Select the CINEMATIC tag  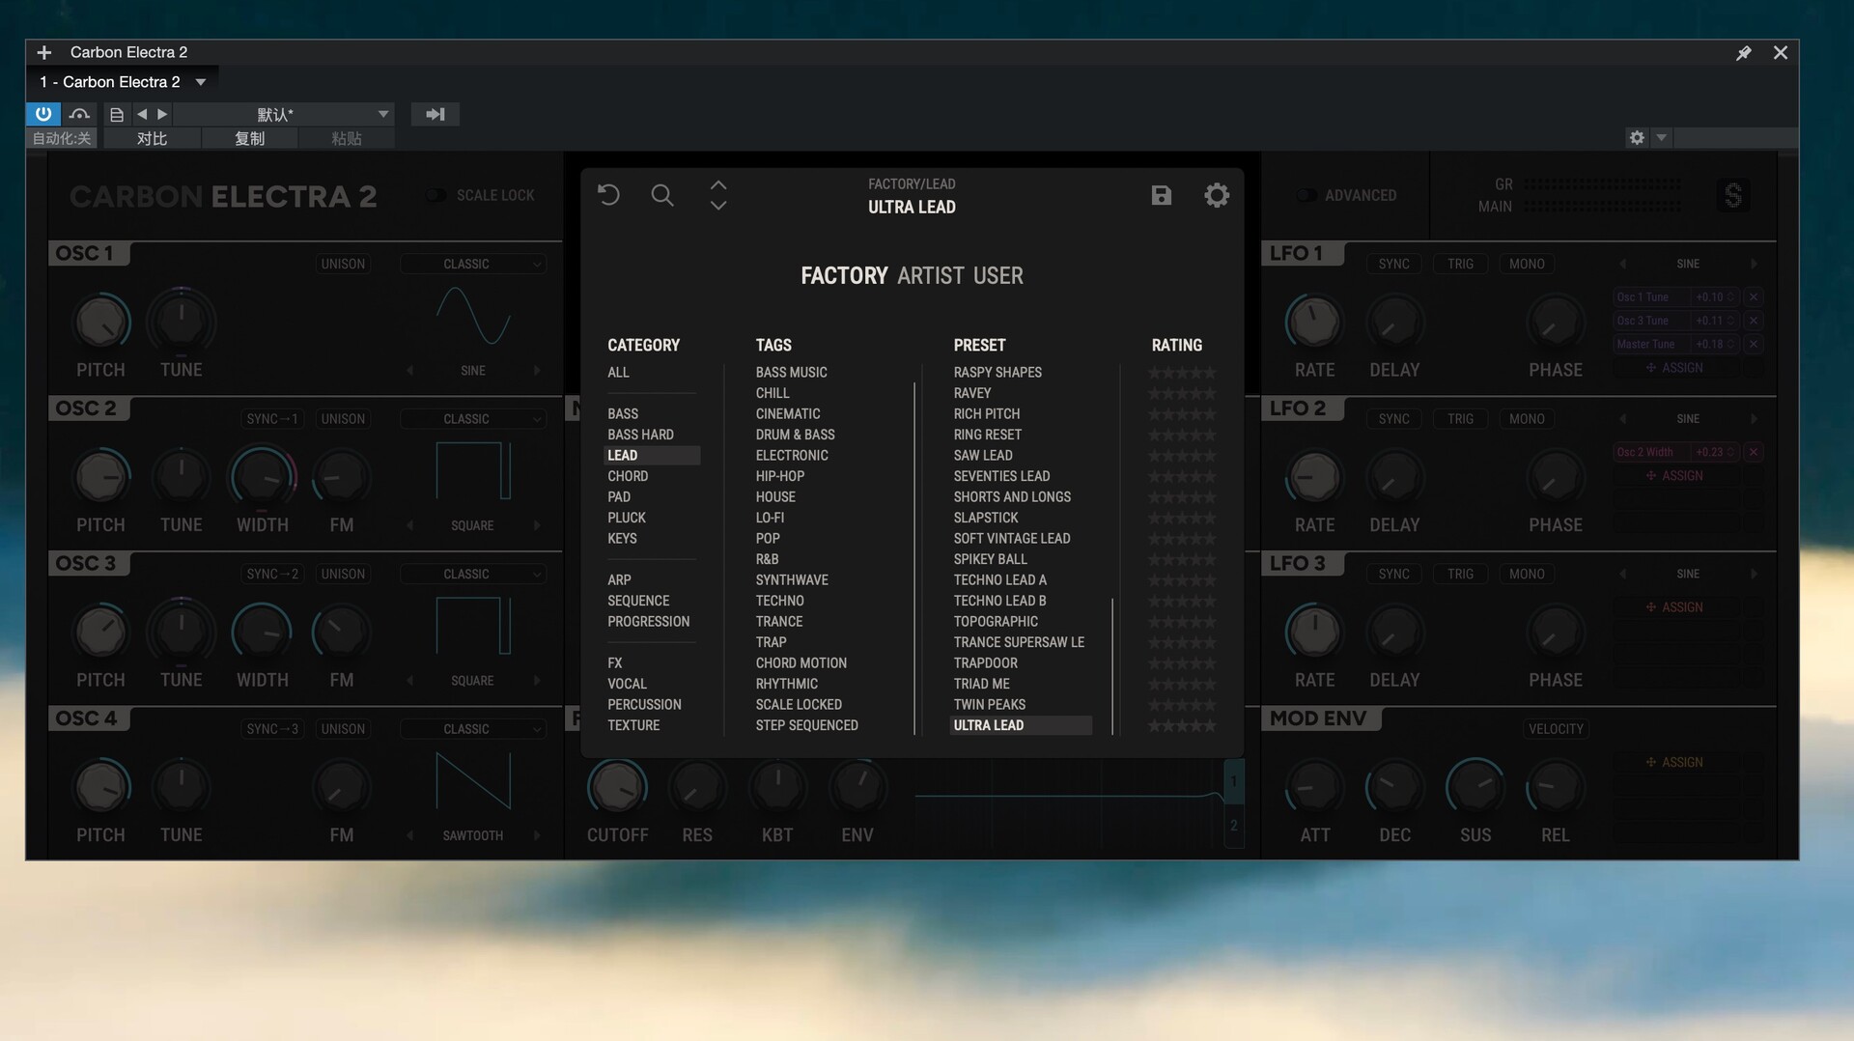click(x=788, y=414)
